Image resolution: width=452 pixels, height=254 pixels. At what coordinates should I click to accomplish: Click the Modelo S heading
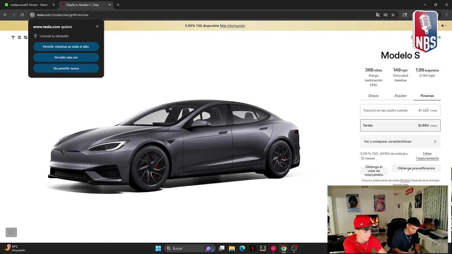pos(400,55)
